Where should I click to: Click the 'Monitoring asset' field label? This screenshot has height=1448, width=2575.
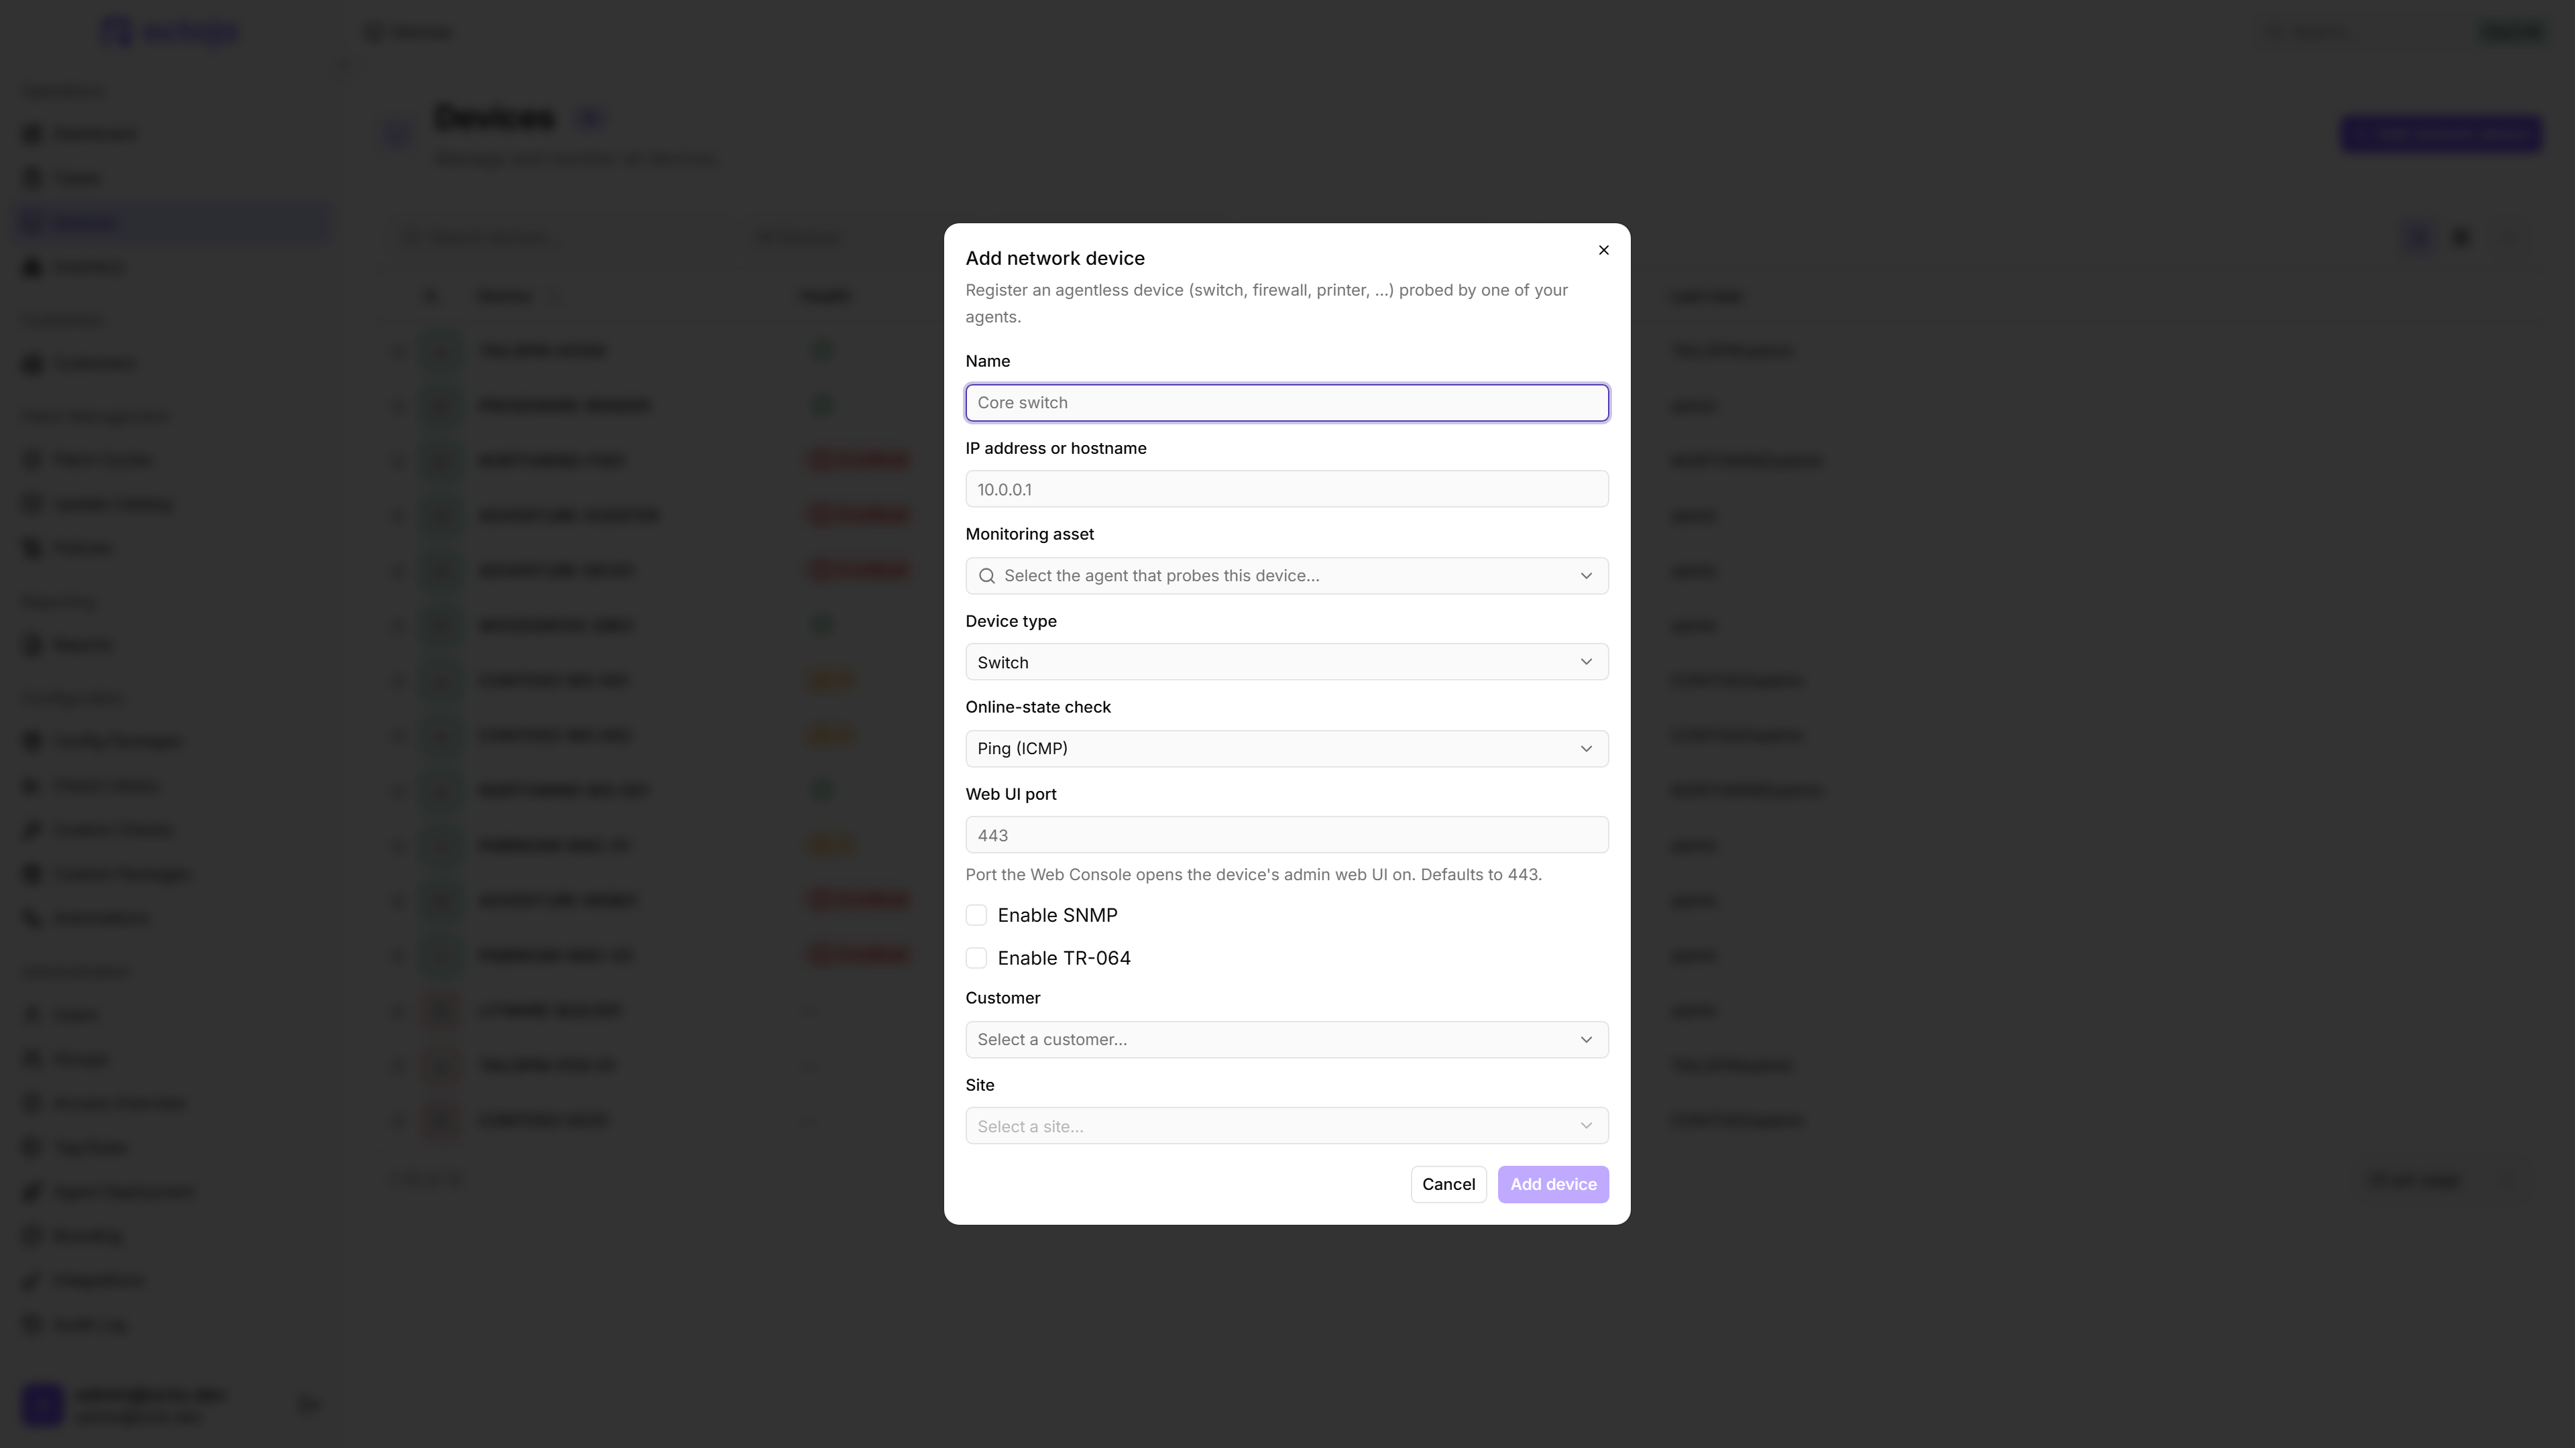click(1029, 535)
